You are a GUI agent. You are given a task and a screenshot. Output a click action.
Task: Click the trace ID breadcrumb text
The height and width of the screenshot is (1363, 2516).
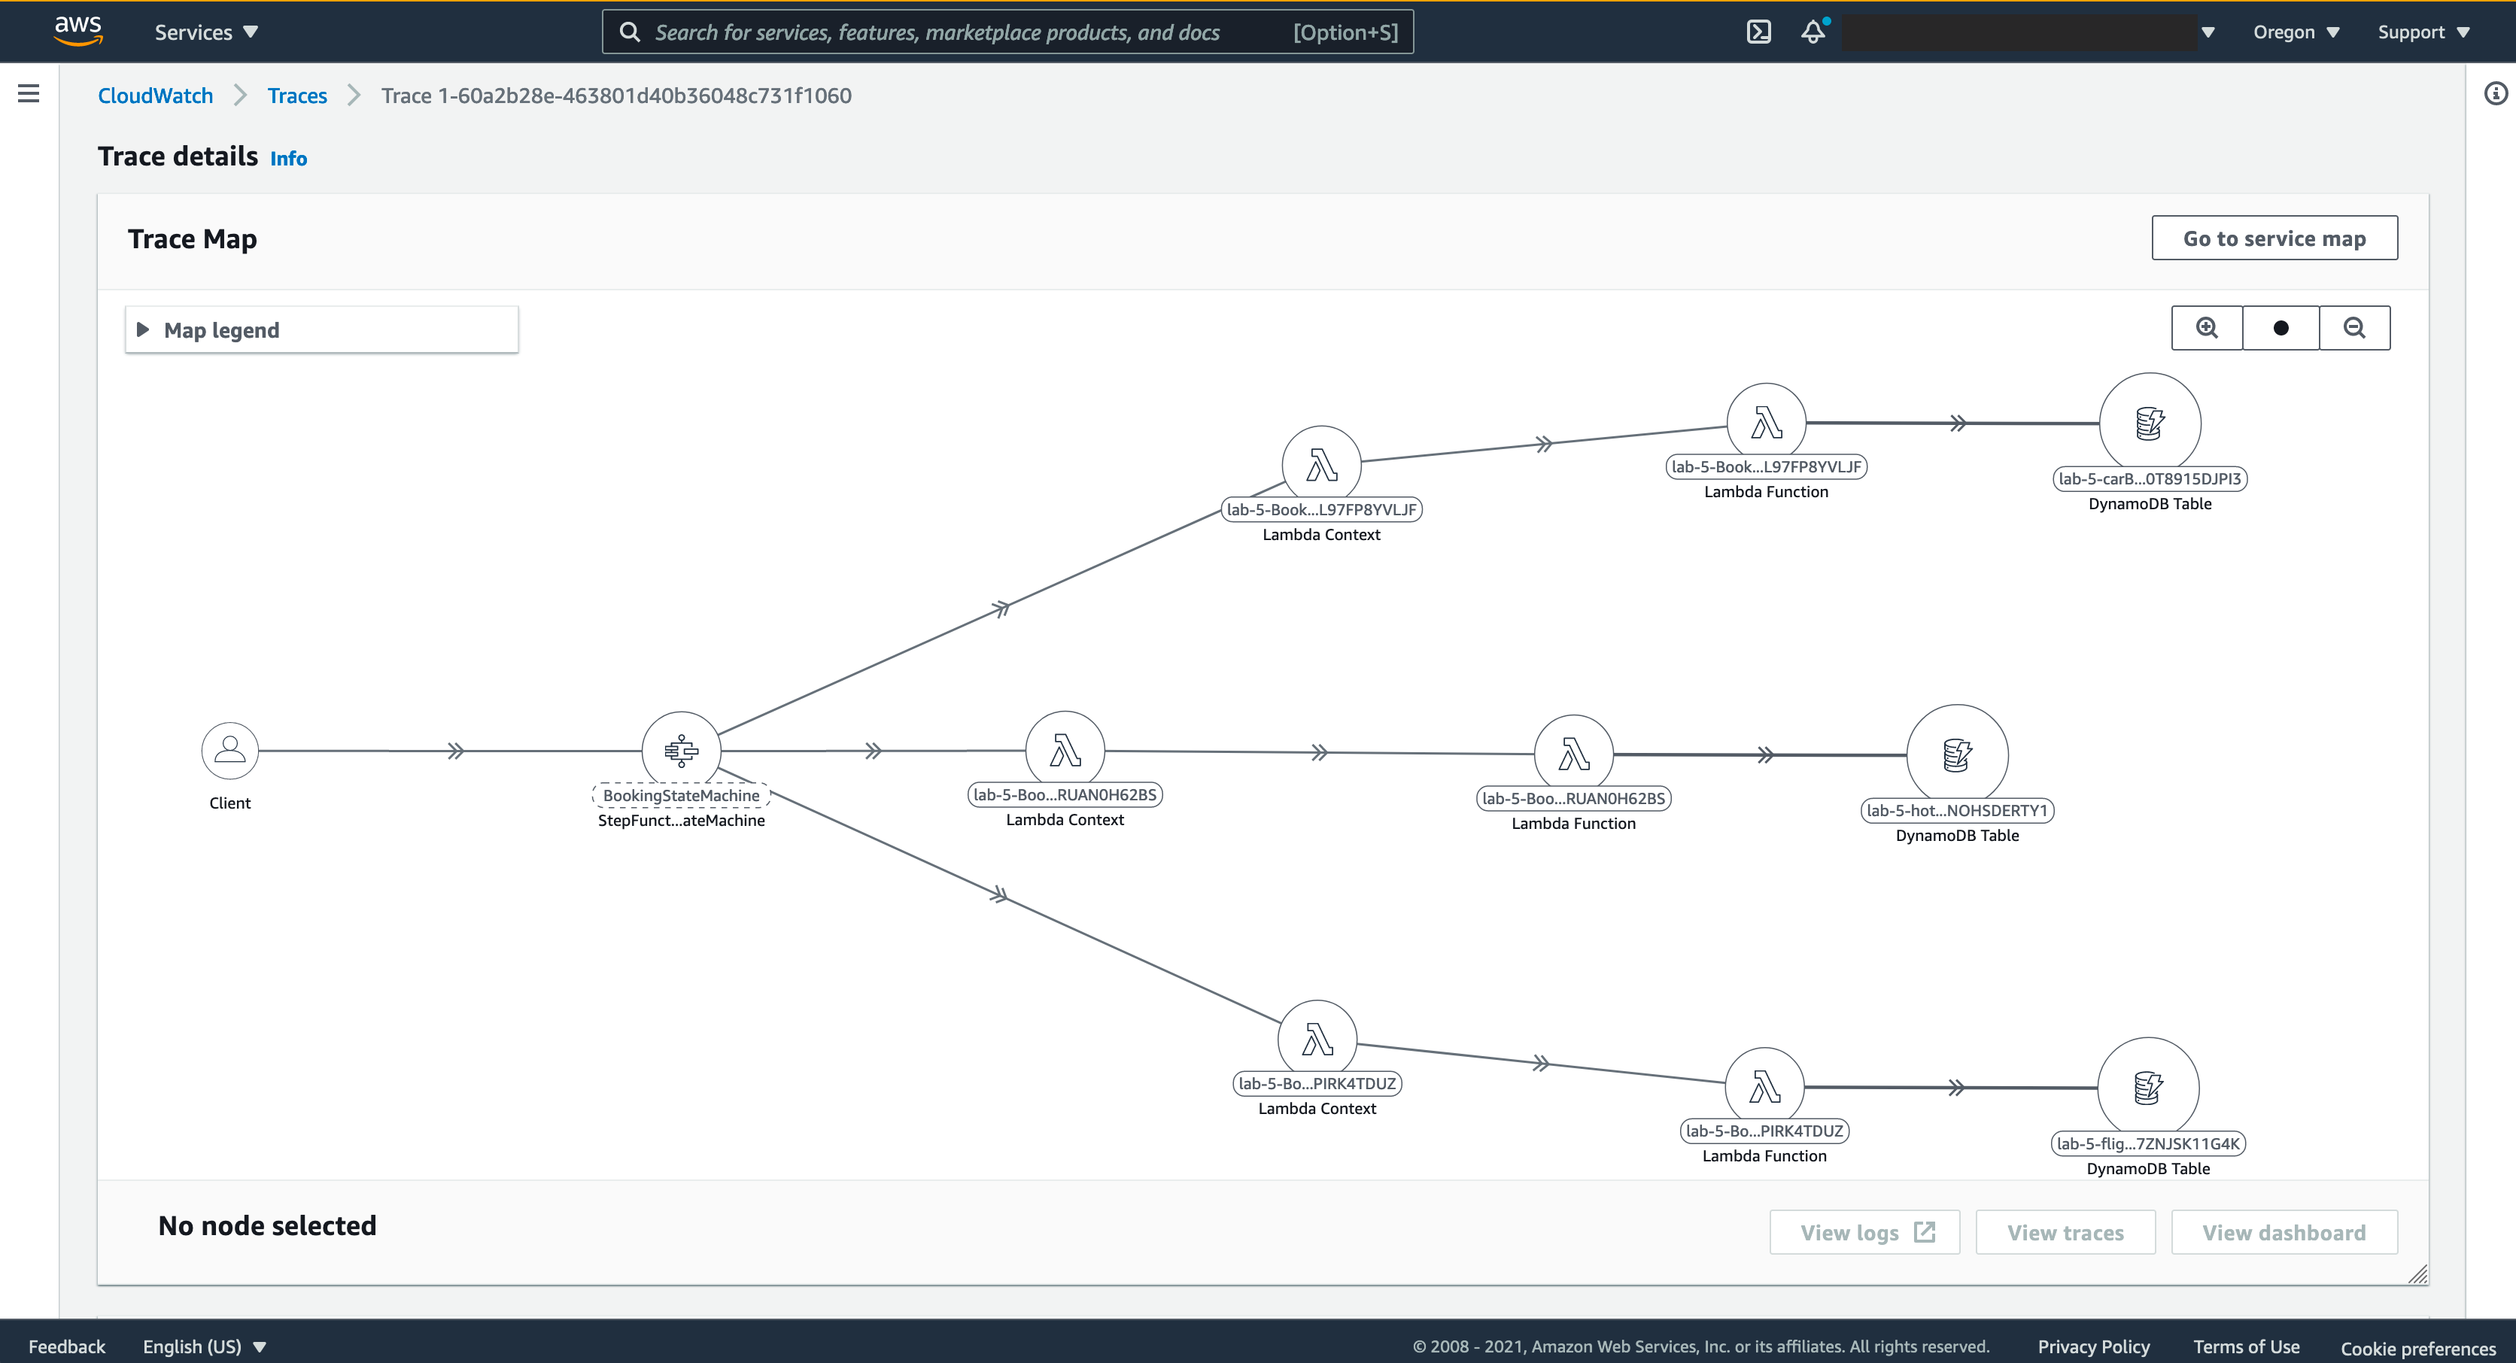point(616,96)
